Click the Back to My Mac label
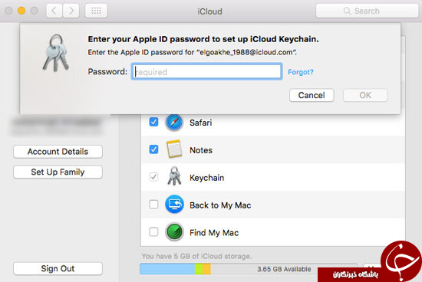 pos(220,205)
